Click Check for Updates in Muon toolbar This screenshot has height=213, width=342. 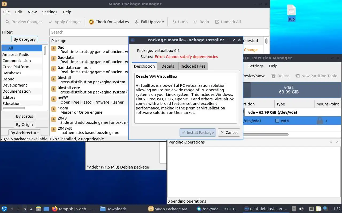(x=109, y=22)
